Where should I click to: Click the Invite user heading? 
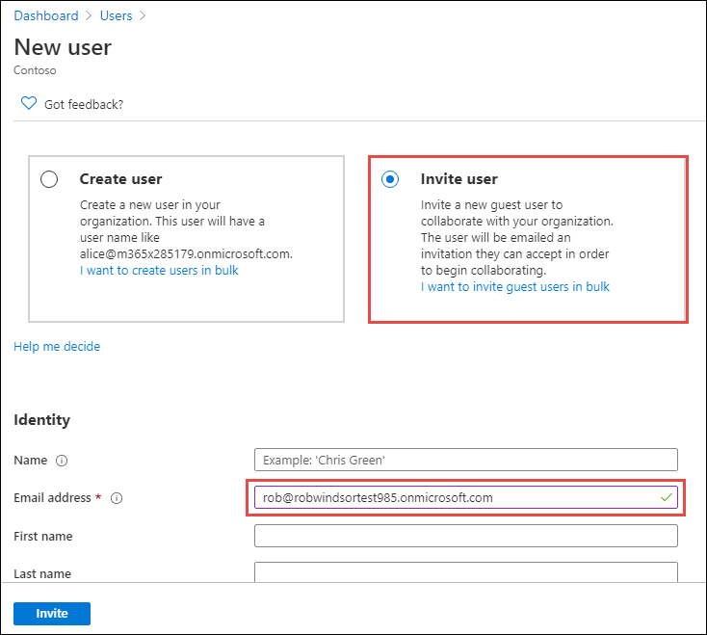coord(459,179)
